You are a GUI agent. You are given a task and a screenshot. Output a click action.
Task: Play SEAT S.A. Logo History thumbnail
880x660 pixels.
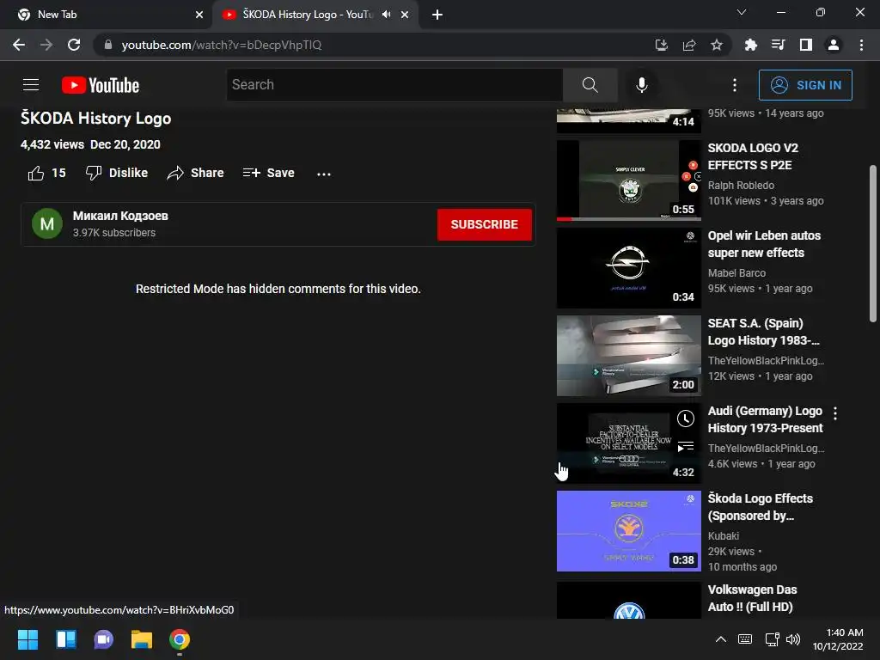point(628,355)
